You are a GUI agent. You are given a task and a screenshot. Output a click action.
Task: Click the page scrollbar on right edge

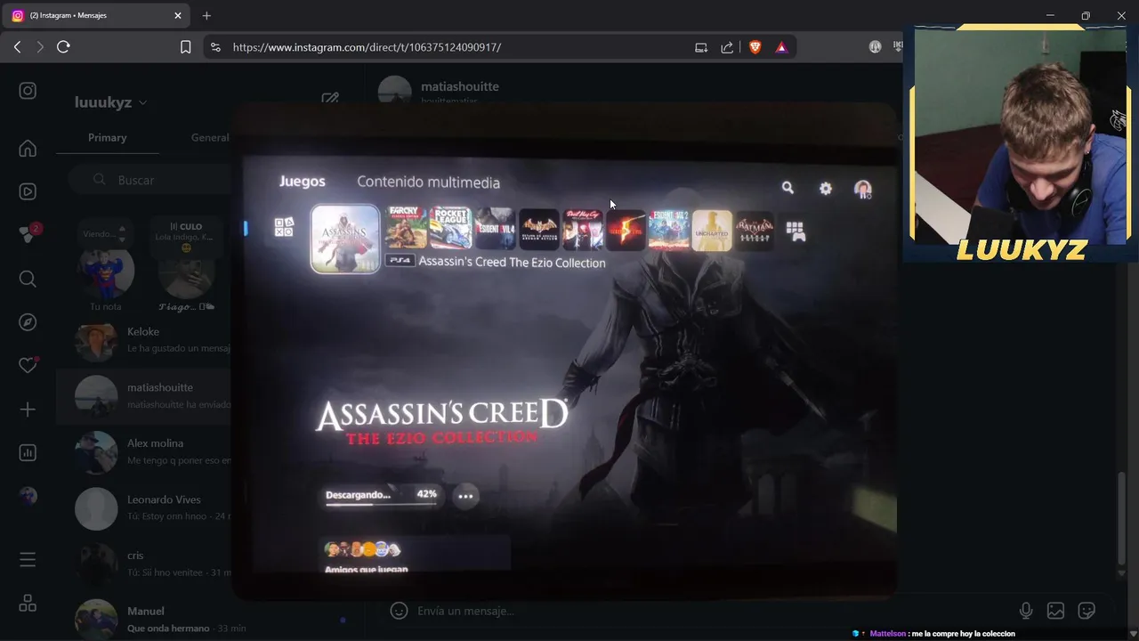[x=1121, y=516]
